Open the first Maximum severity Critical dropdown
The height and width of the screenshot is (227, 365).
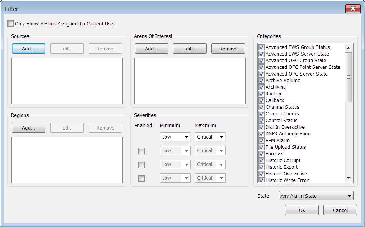point(210,137)
